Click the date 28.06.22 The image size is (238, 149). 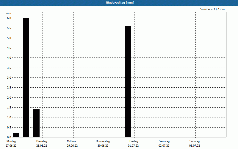point(42,145)
